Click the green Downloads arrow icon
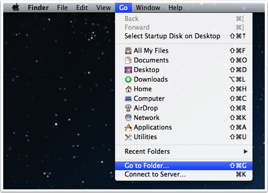This screenshot has width=268, height=193. (128, 79)
